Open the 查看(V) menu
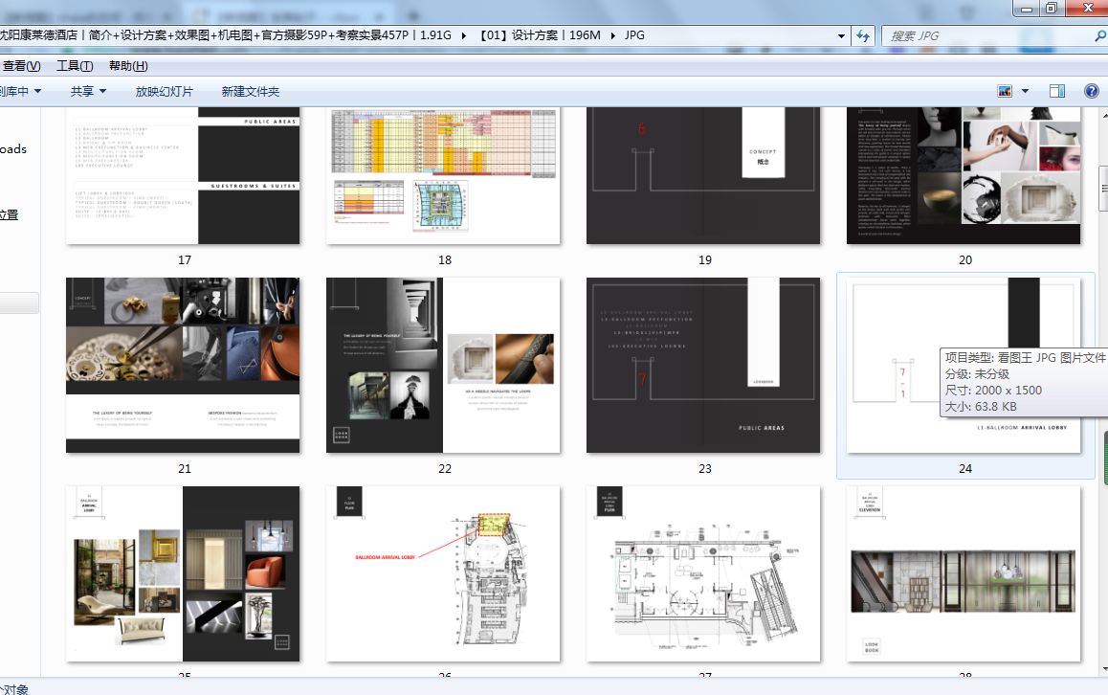Screen dimensions: 1108x695 20,66
